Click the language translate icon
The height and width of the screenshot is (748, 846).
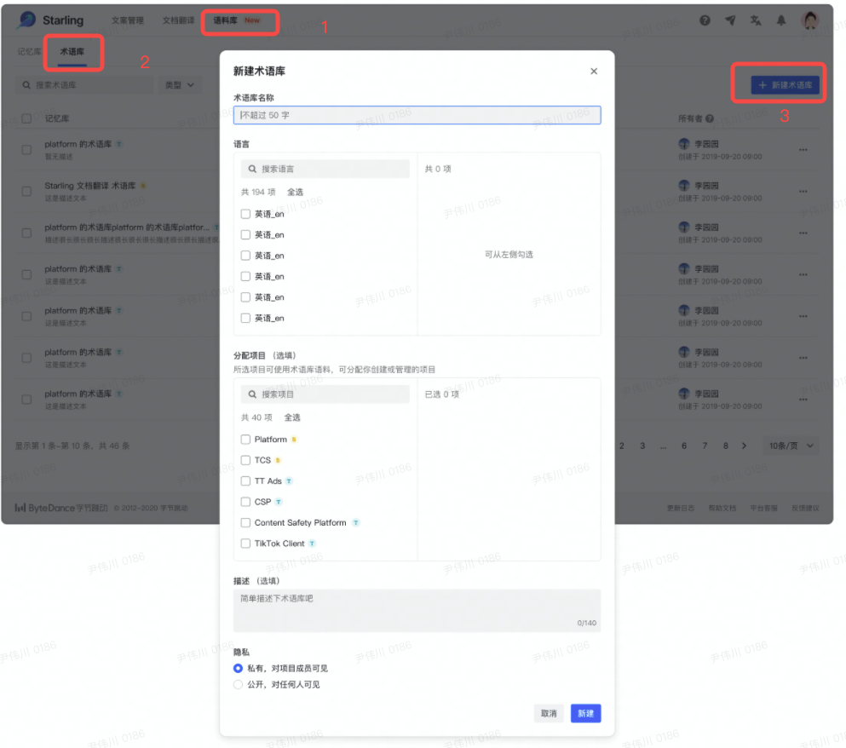point(755,20)
